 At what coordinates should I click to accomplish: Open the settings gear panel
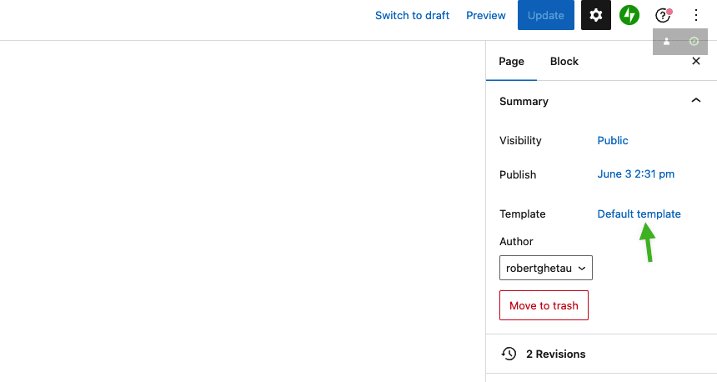pos(596,15)
